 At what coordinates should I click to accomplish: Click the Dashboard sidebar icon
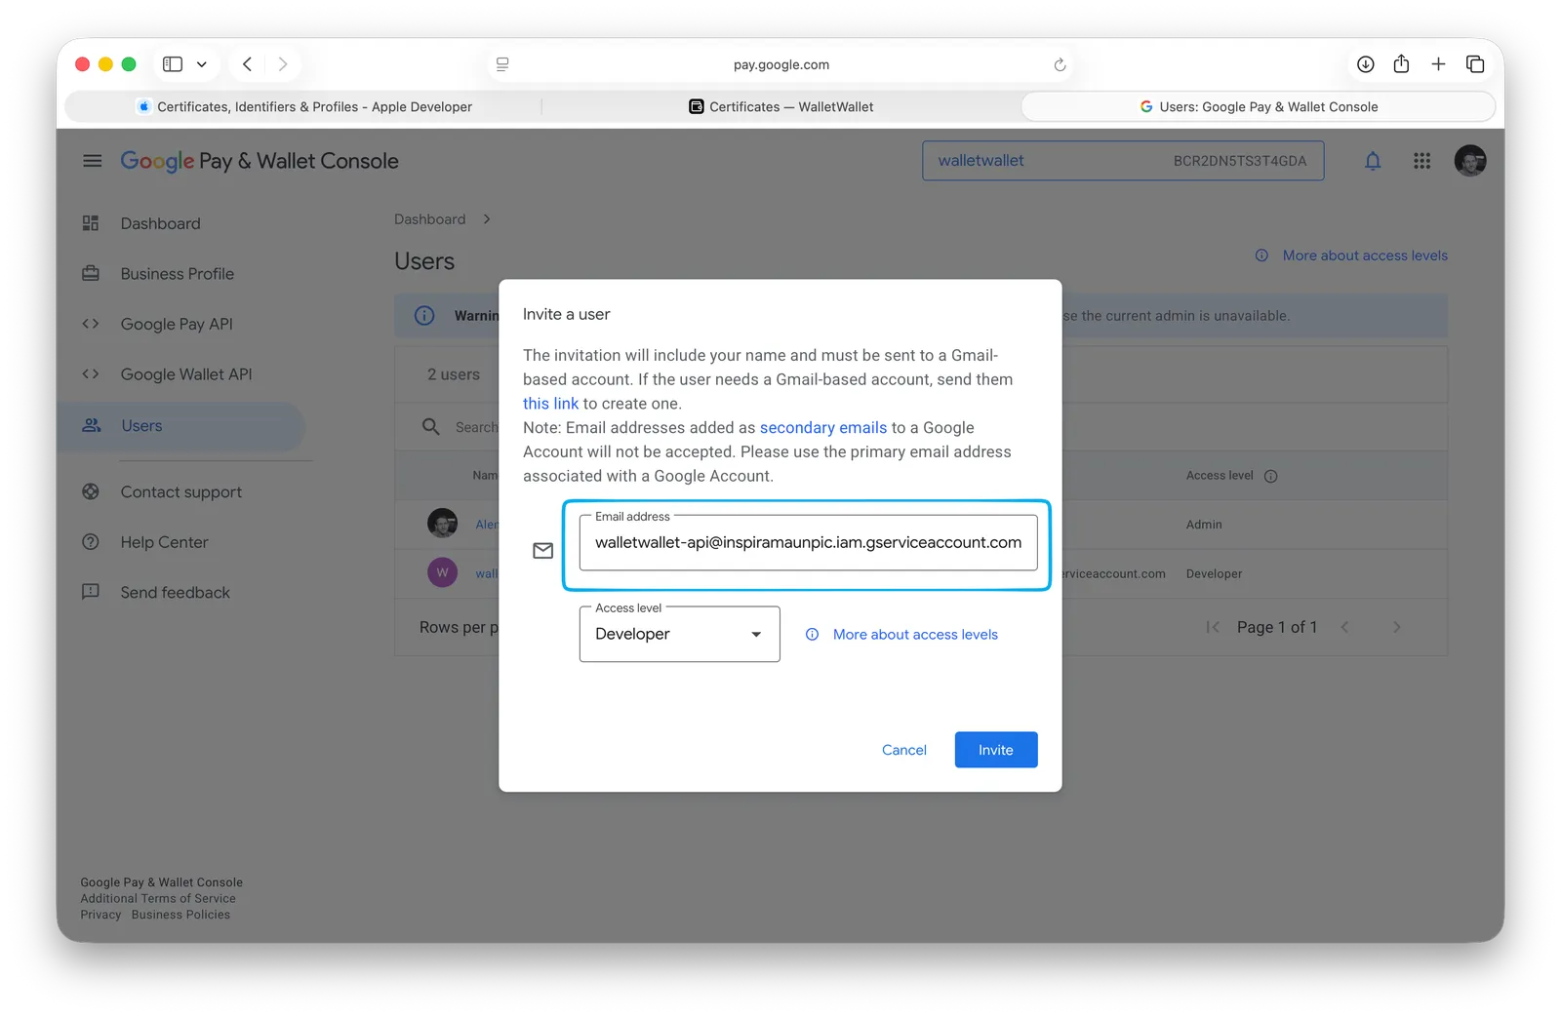[x=91, y=223]
